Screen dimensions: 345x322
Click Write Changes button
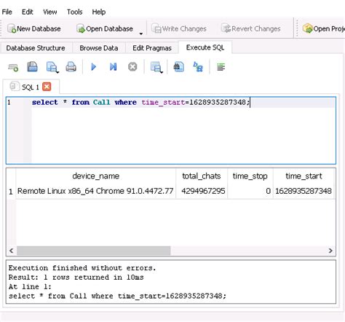(x=179, y=28)
